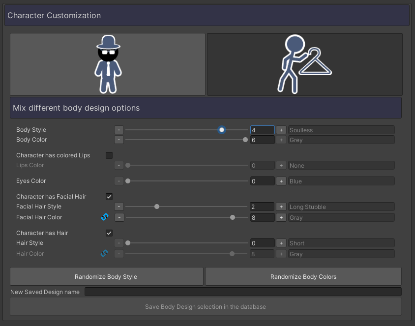Increase Body Style with plus button
The height and width of the screenshot is (326, 415).
(x=281, y=130)
